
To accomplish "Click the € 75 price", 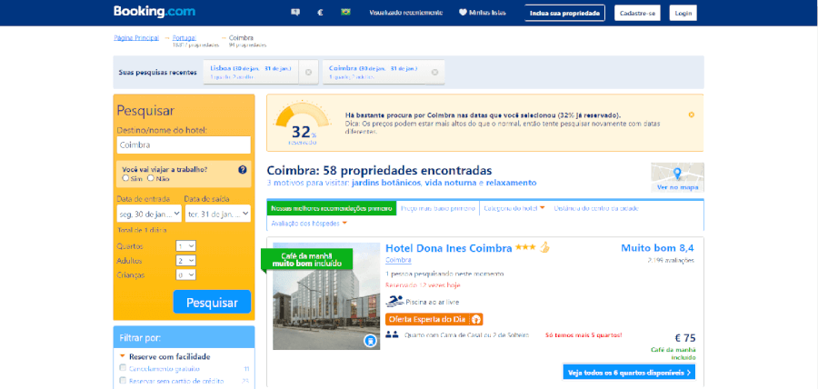I will [x=684, y=338].
